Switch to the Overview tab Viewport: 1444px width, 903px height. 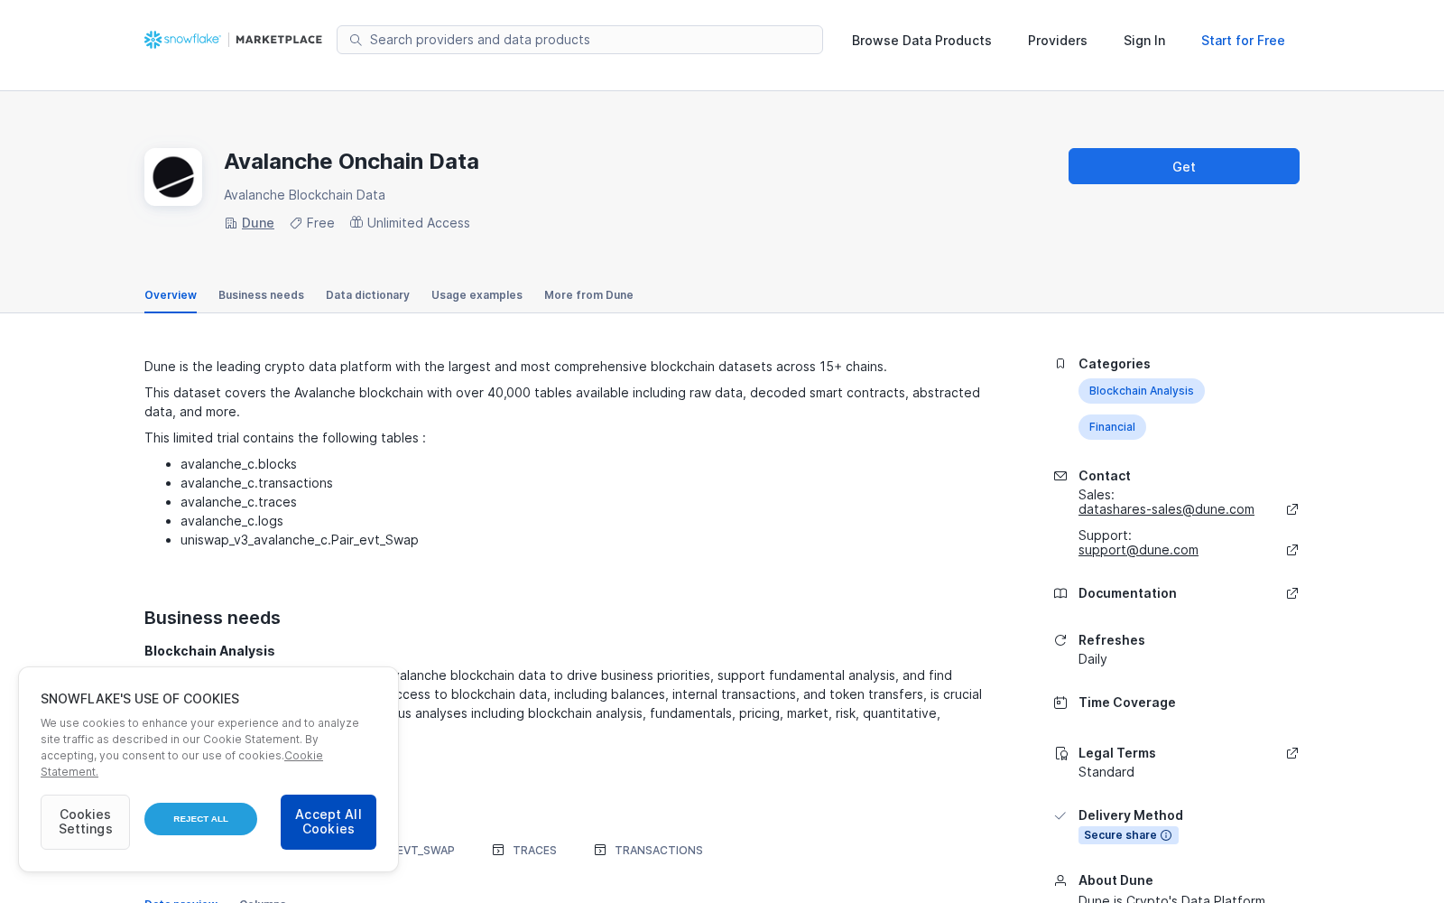pyautogui.click(x=171, y=295)
